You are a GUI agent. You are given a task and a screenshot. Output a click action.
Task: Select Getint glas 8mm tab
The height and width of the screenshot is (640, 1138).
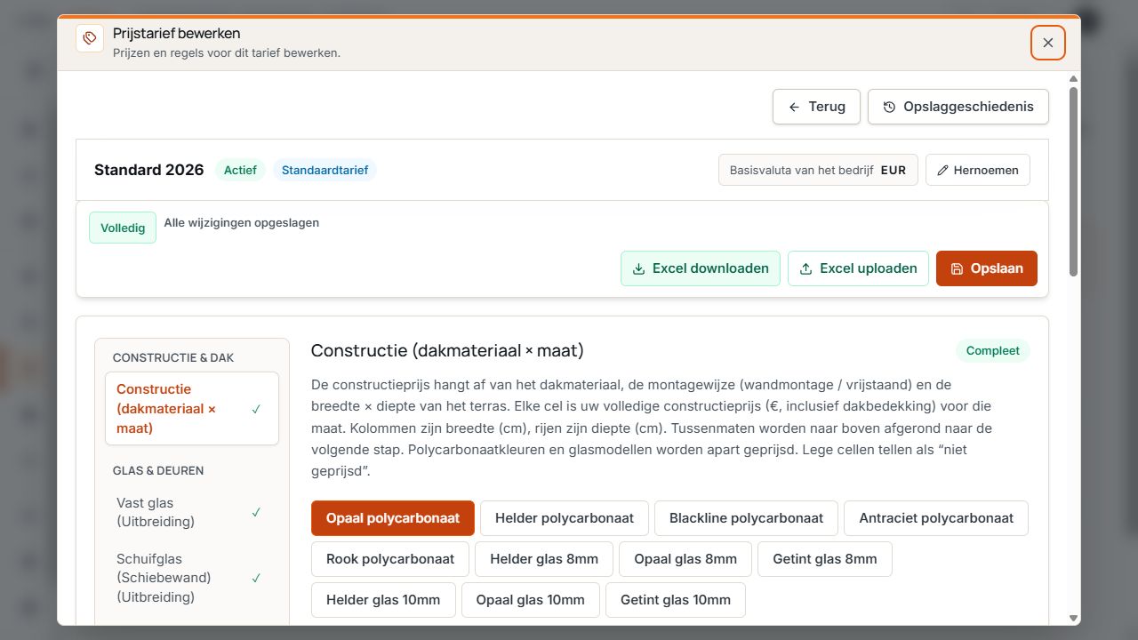pos(825,559)
